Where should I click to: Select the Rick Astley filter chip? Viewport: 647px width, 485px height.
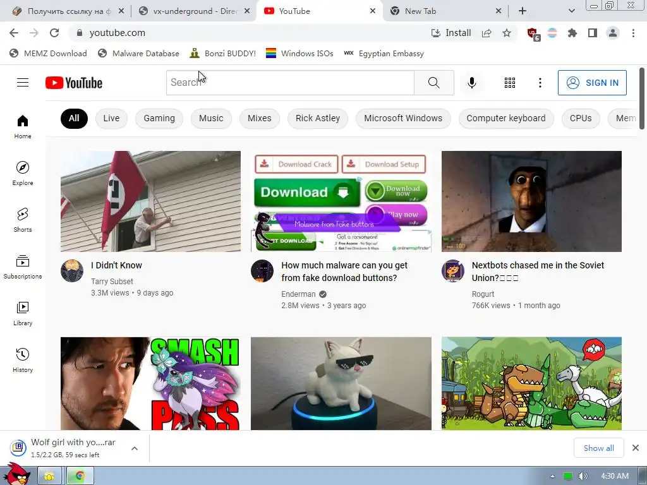[318, 118]
